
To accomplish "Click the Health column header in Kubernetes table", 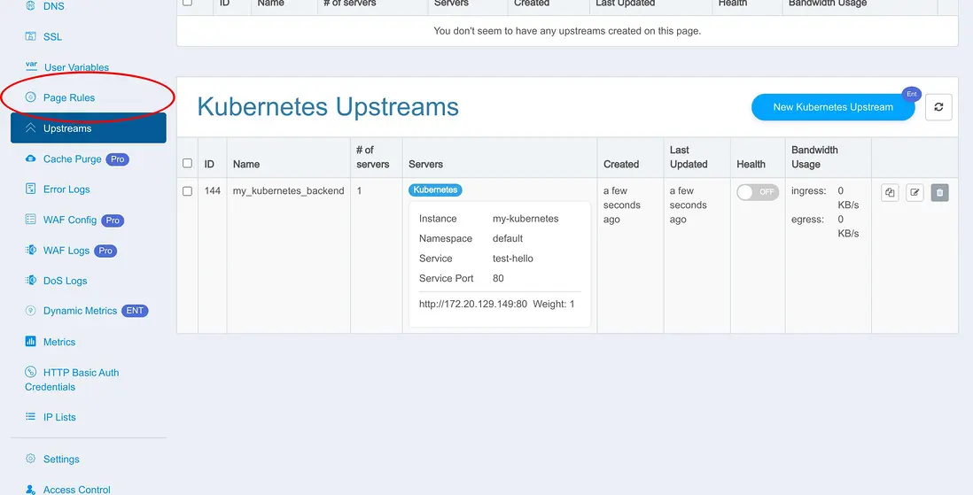I will coord(751,165).
